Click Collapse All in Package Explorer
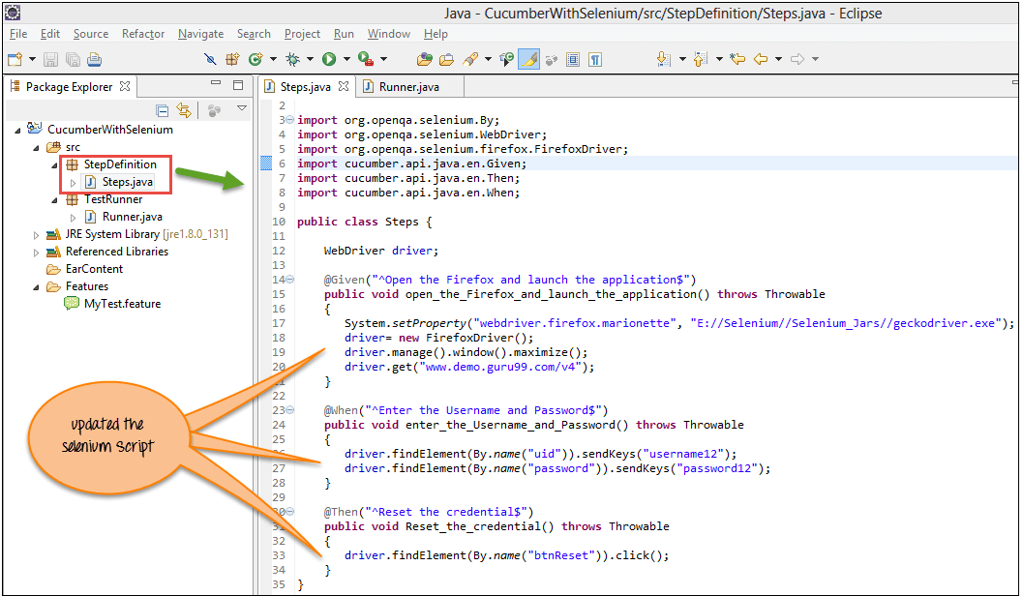Image resolution: width=1022 pixels, height=596 pixels. point(163,110)
